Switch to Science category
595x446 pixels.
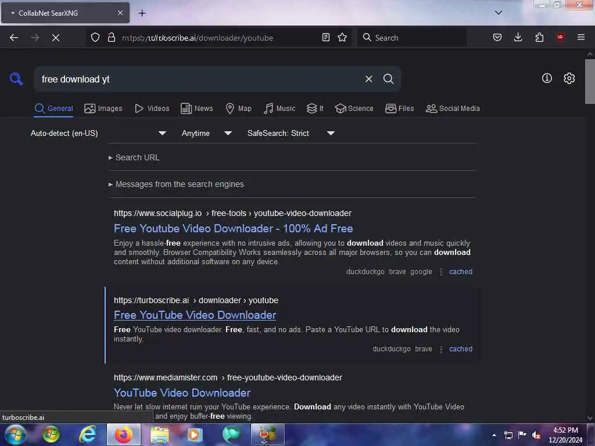[x=354, y=109]
